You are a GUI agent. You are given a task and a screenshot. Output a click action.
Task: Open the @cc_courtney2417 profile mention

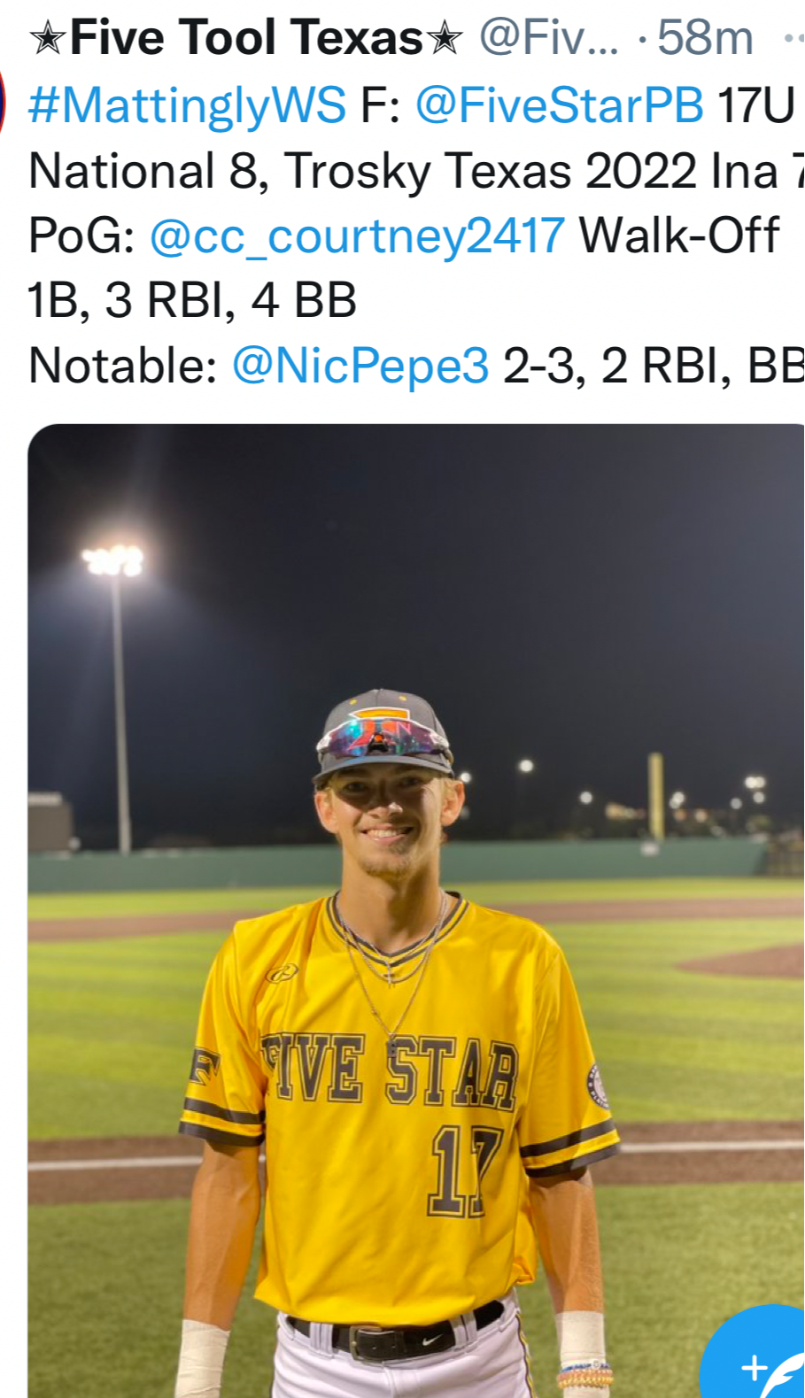coord(357,236)
